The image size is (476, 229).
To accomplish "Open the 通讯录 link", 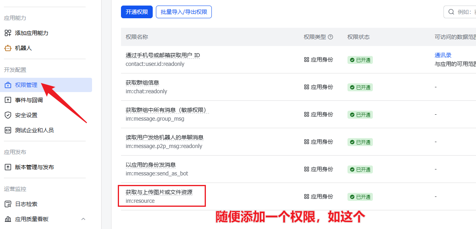I will point(443,55).
